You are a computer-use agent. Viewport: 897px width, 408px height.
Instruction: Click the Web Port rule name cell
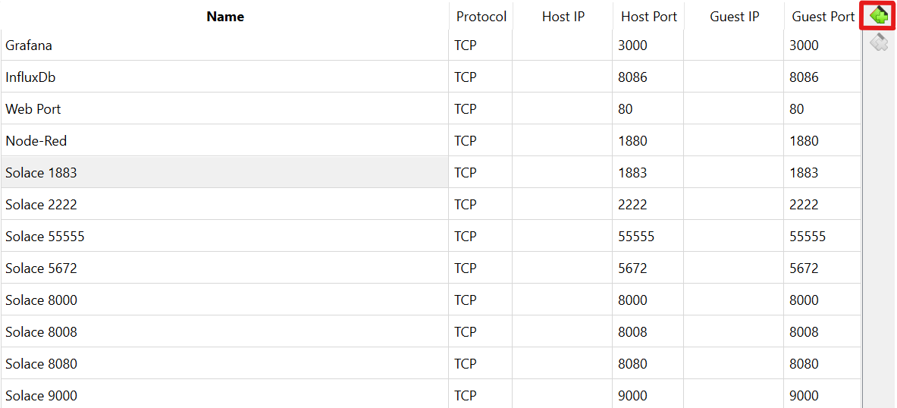click(x=33, y=109)
